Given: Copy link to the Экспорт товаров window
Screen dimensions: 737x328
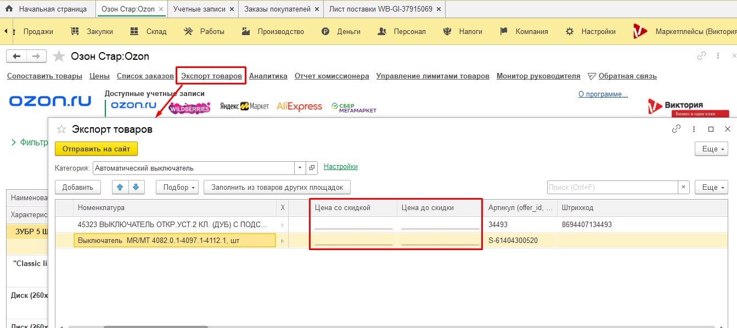Looking at the screenshot, I should (x=676, y=129).
